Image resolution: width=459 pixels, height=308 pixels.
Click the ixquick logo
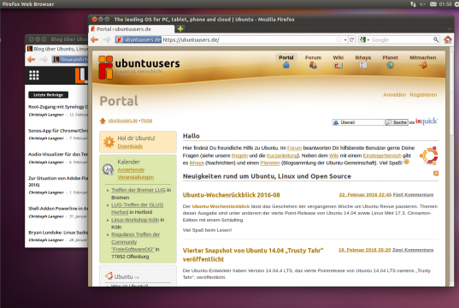pos(427,121)
